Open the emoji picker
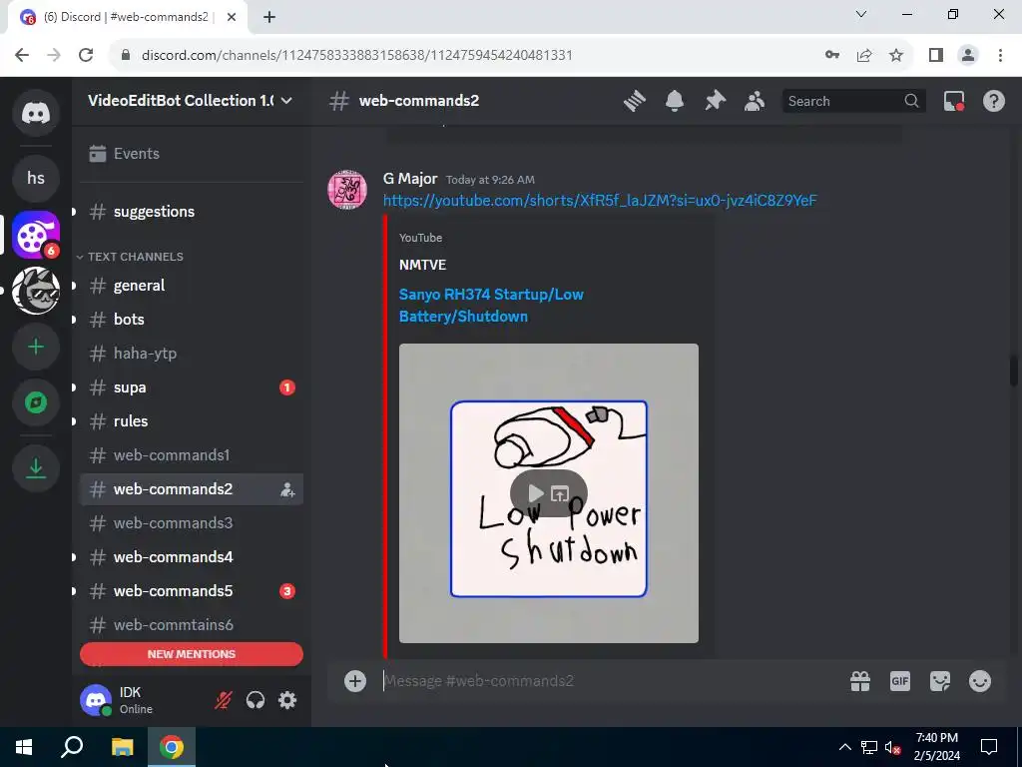Screen dimensions: 1022x767 980,681
